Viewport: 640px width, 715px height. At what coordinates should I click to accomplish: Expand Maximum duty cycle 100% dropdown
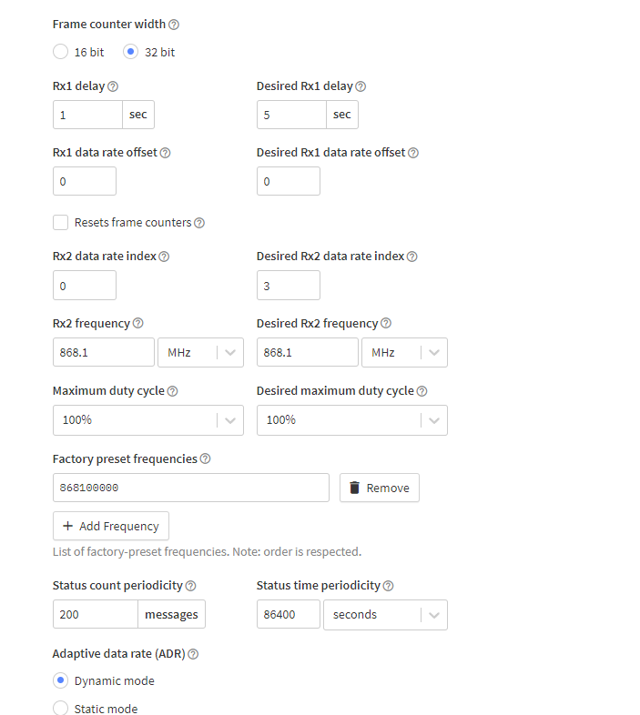pos(147,420)
